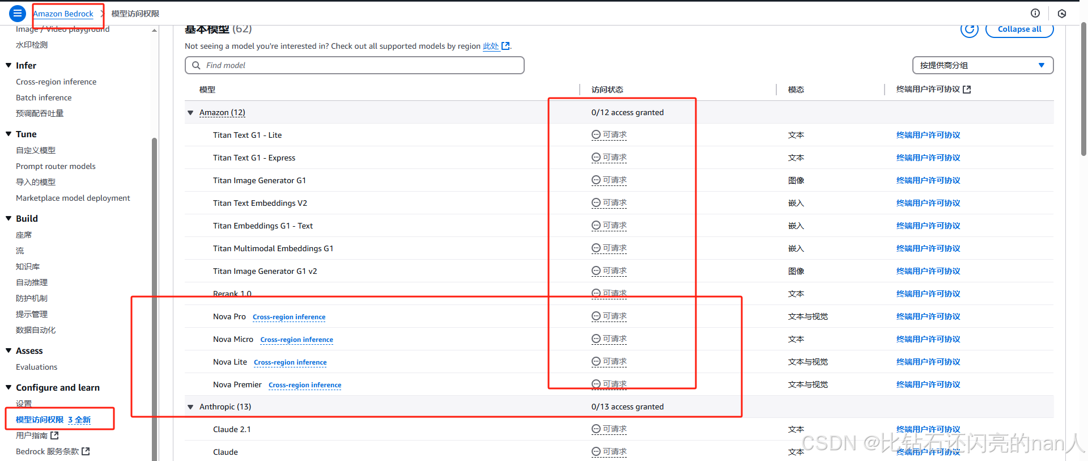Click status icon for Titan Multimodal Embeddings G1
The height and width of the screenshot is (461, 1088).
point(596,248)
